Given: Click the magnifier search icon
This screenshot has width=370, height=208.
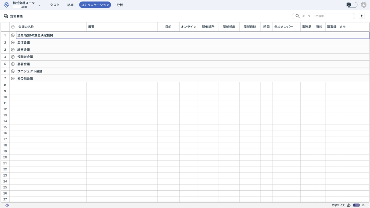Looking at the screenshot, I should click(297, 16).
